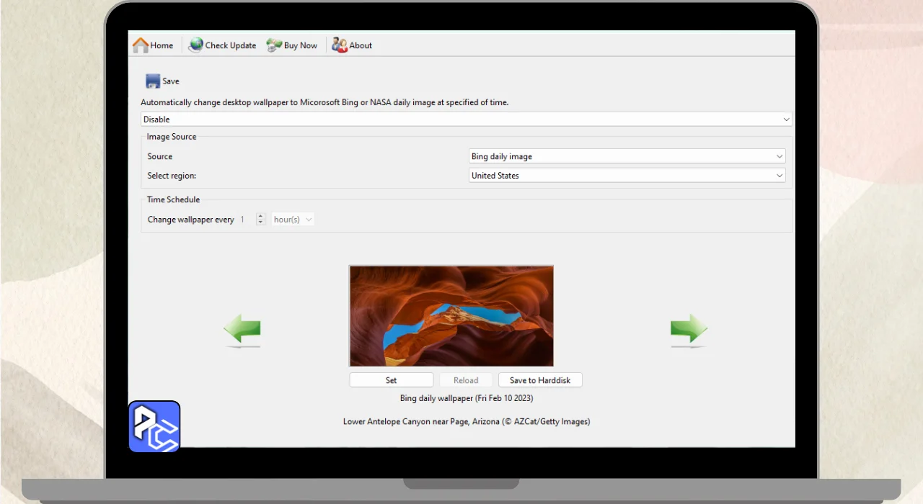Open the Bing daily image source dropdown
Image resolution: width=923 pixels, height=504 pixels.
tap(627, 156)
